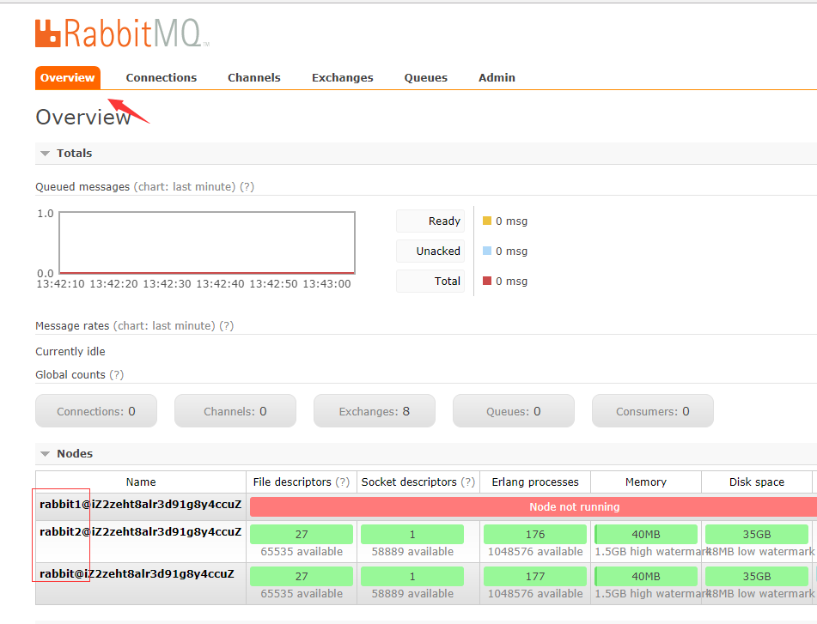
Task: Open help for File descriptors column
Action: pos(342,482)
